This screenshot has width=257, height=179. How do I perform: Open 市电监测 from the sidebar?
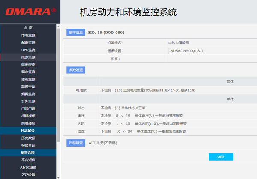point(28,35)
